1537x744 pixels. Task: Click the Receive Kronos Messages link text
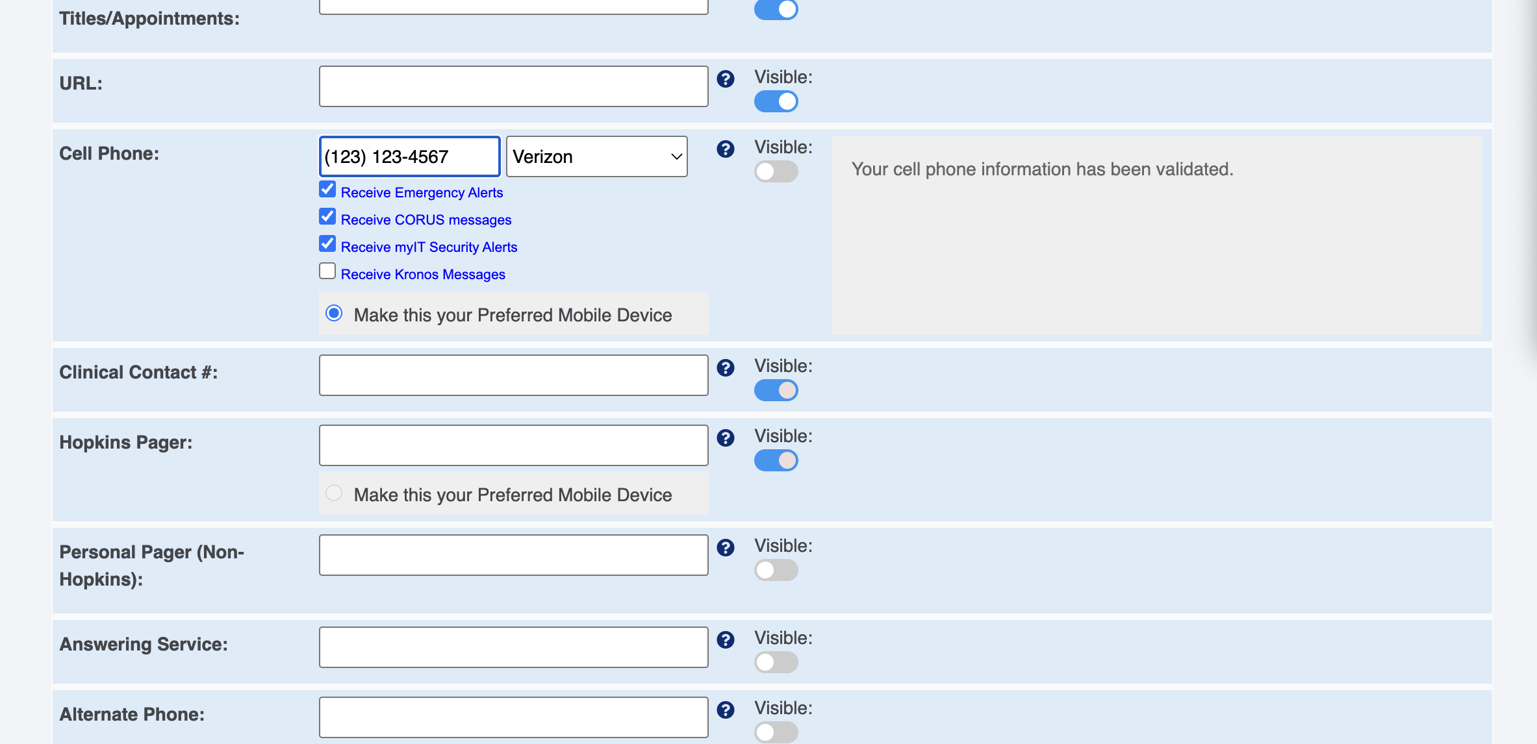422,275
